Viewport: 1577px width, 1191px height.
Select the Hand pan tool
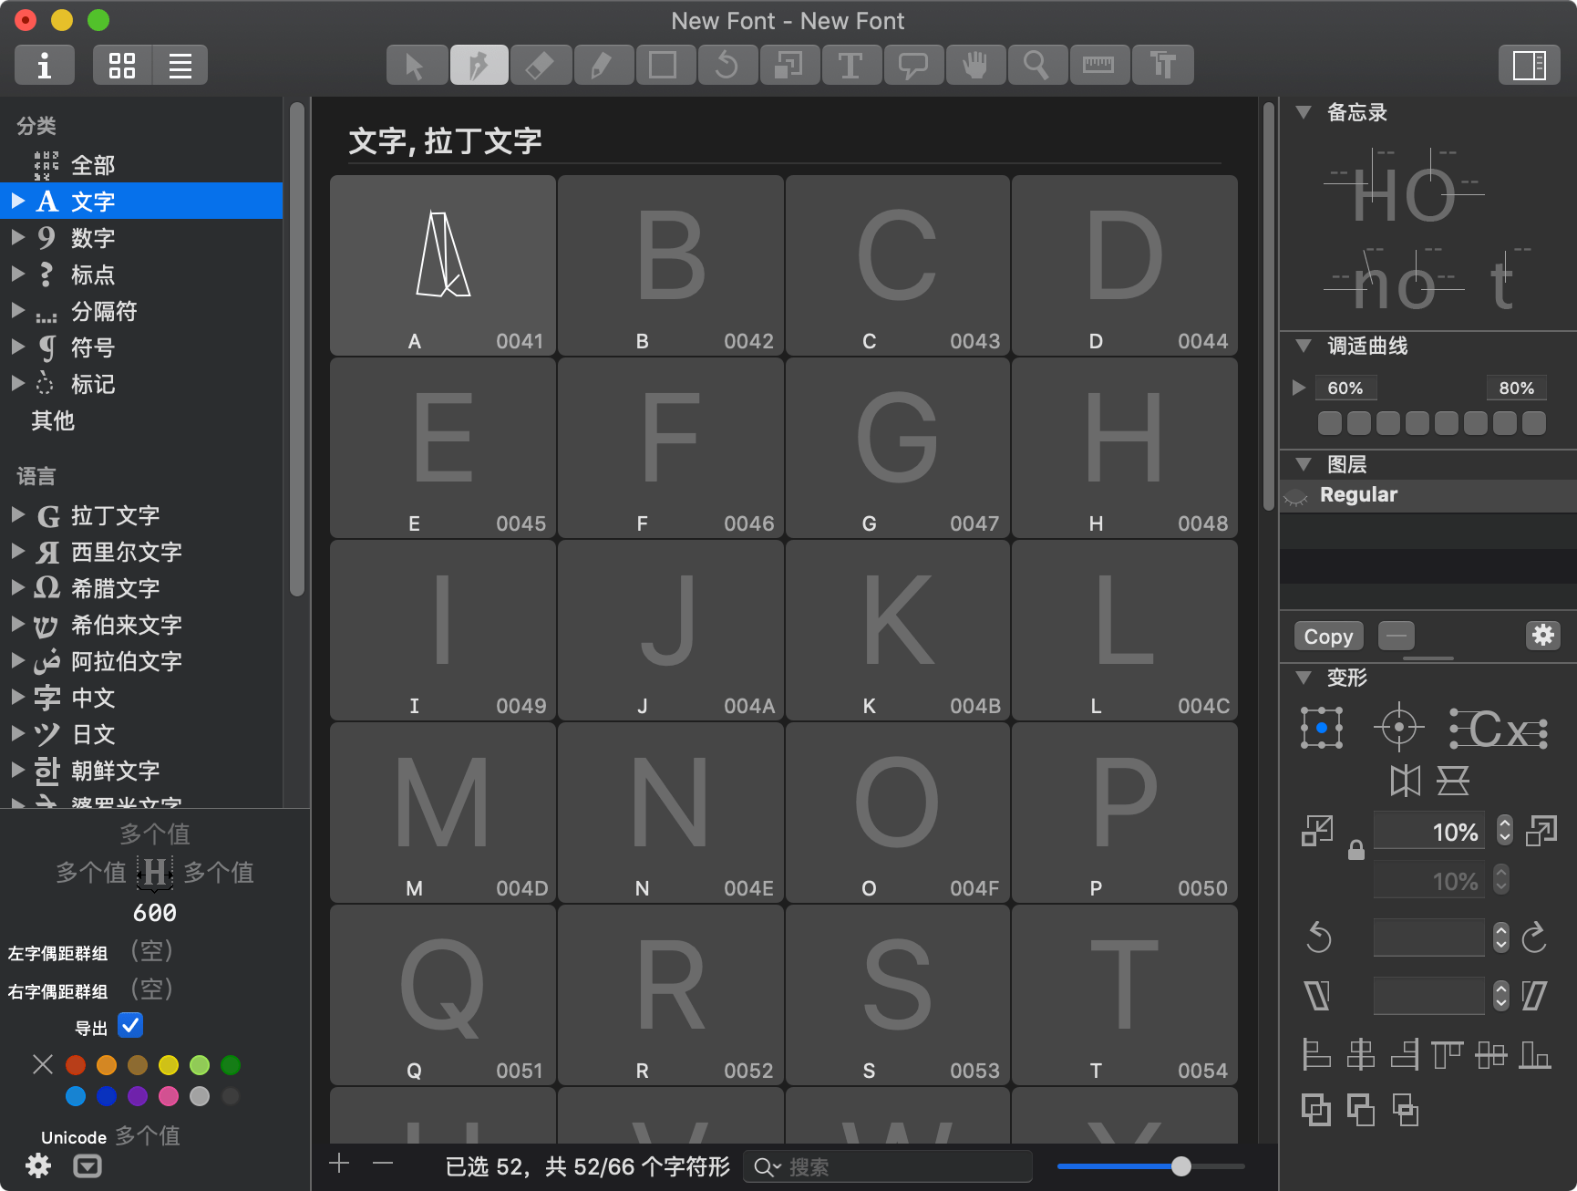pyautogui.click(x=974, y=65)
